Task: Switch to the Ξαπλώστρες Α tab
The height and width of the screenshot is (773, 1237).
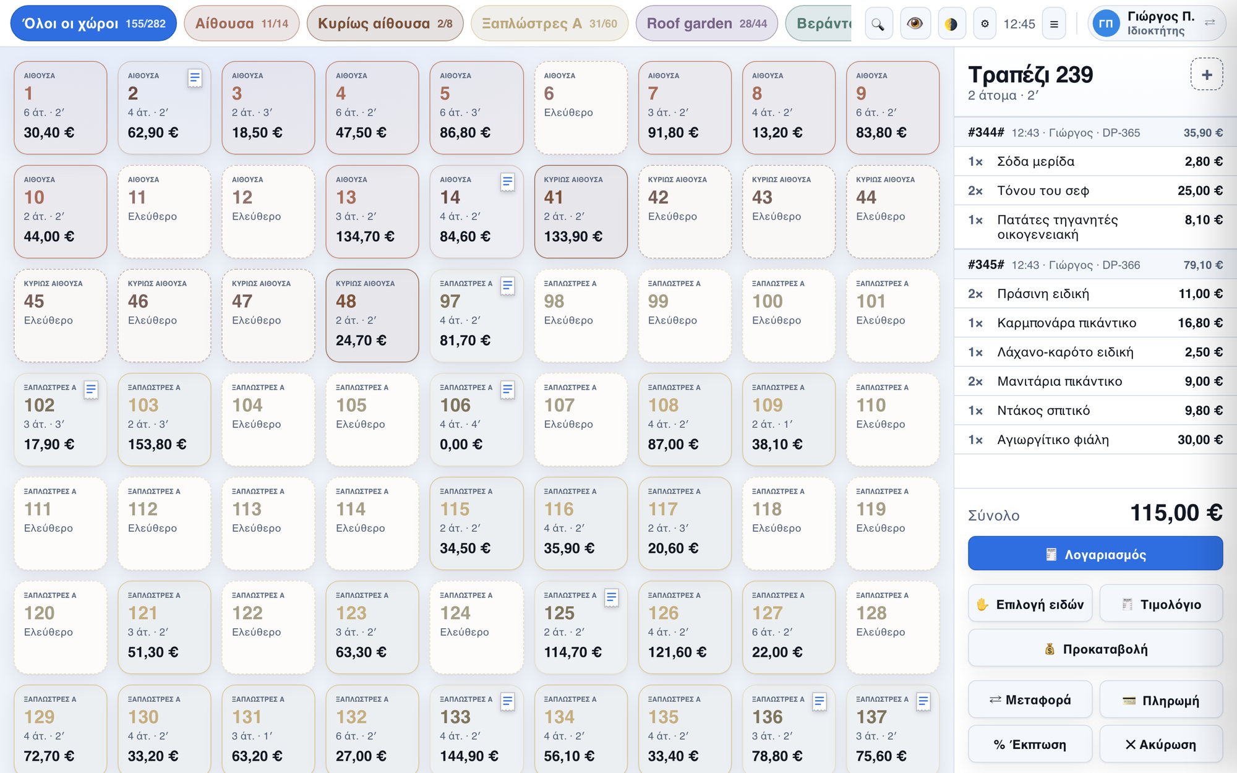Action: tap(549, 23)
